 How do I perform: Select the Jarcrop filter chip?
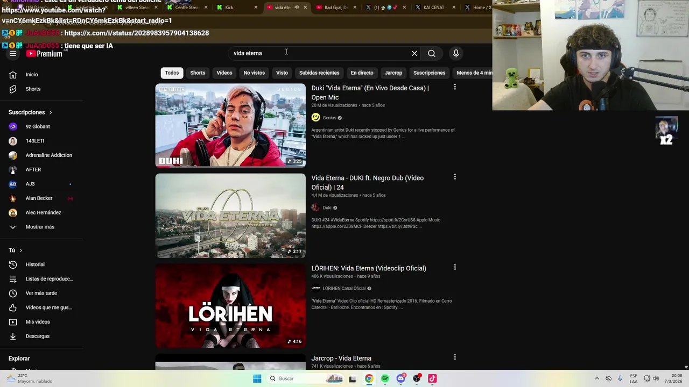pos(393,73)
